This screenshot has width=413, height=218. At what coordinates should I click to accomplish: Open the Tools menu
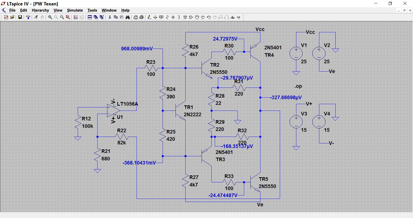92,10
